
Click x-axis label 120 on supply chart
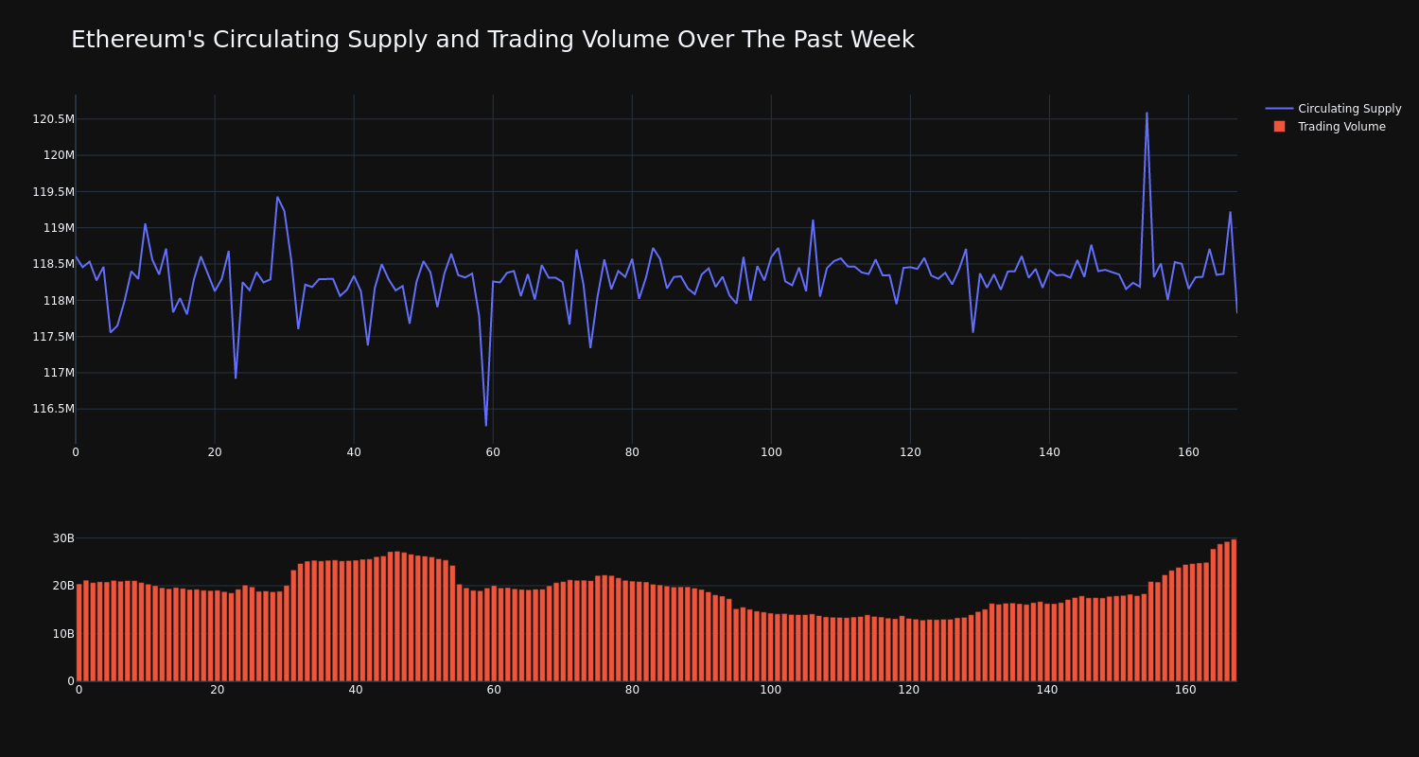click(910, 452)
